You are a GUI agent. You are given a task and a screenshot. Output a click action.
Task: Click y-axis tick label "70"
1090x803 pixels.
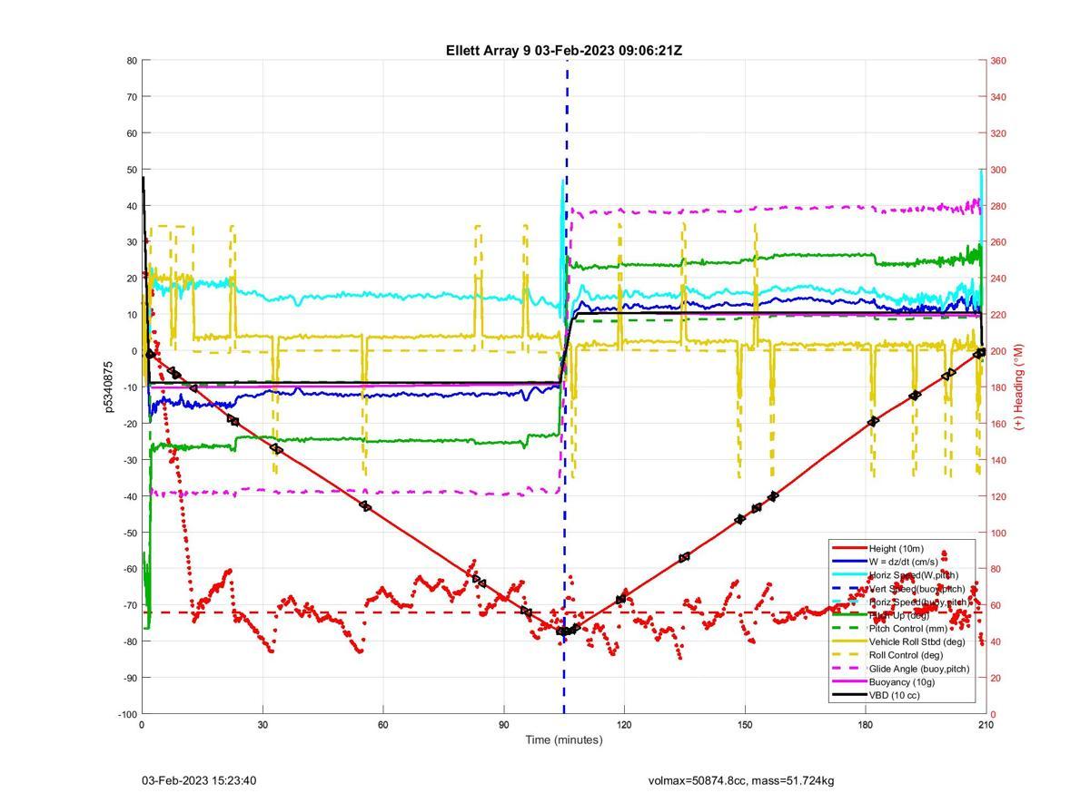(132, 97)
